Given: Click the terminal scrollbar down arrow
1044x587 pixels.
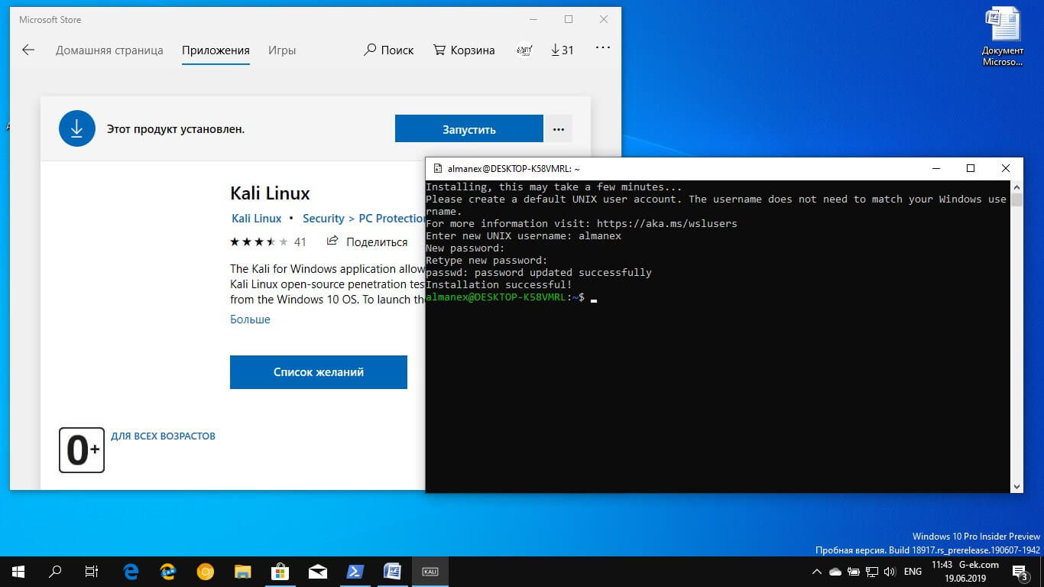Looking at the screenshot, I should point(1016,487).
